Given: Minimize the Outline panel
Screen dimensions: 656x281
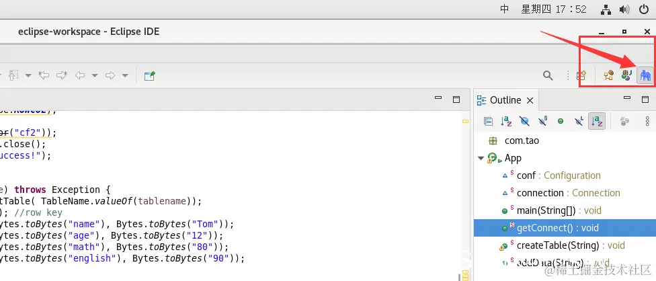Looking at the screenshot, I should pyautogui.click(x=626, y=98).
